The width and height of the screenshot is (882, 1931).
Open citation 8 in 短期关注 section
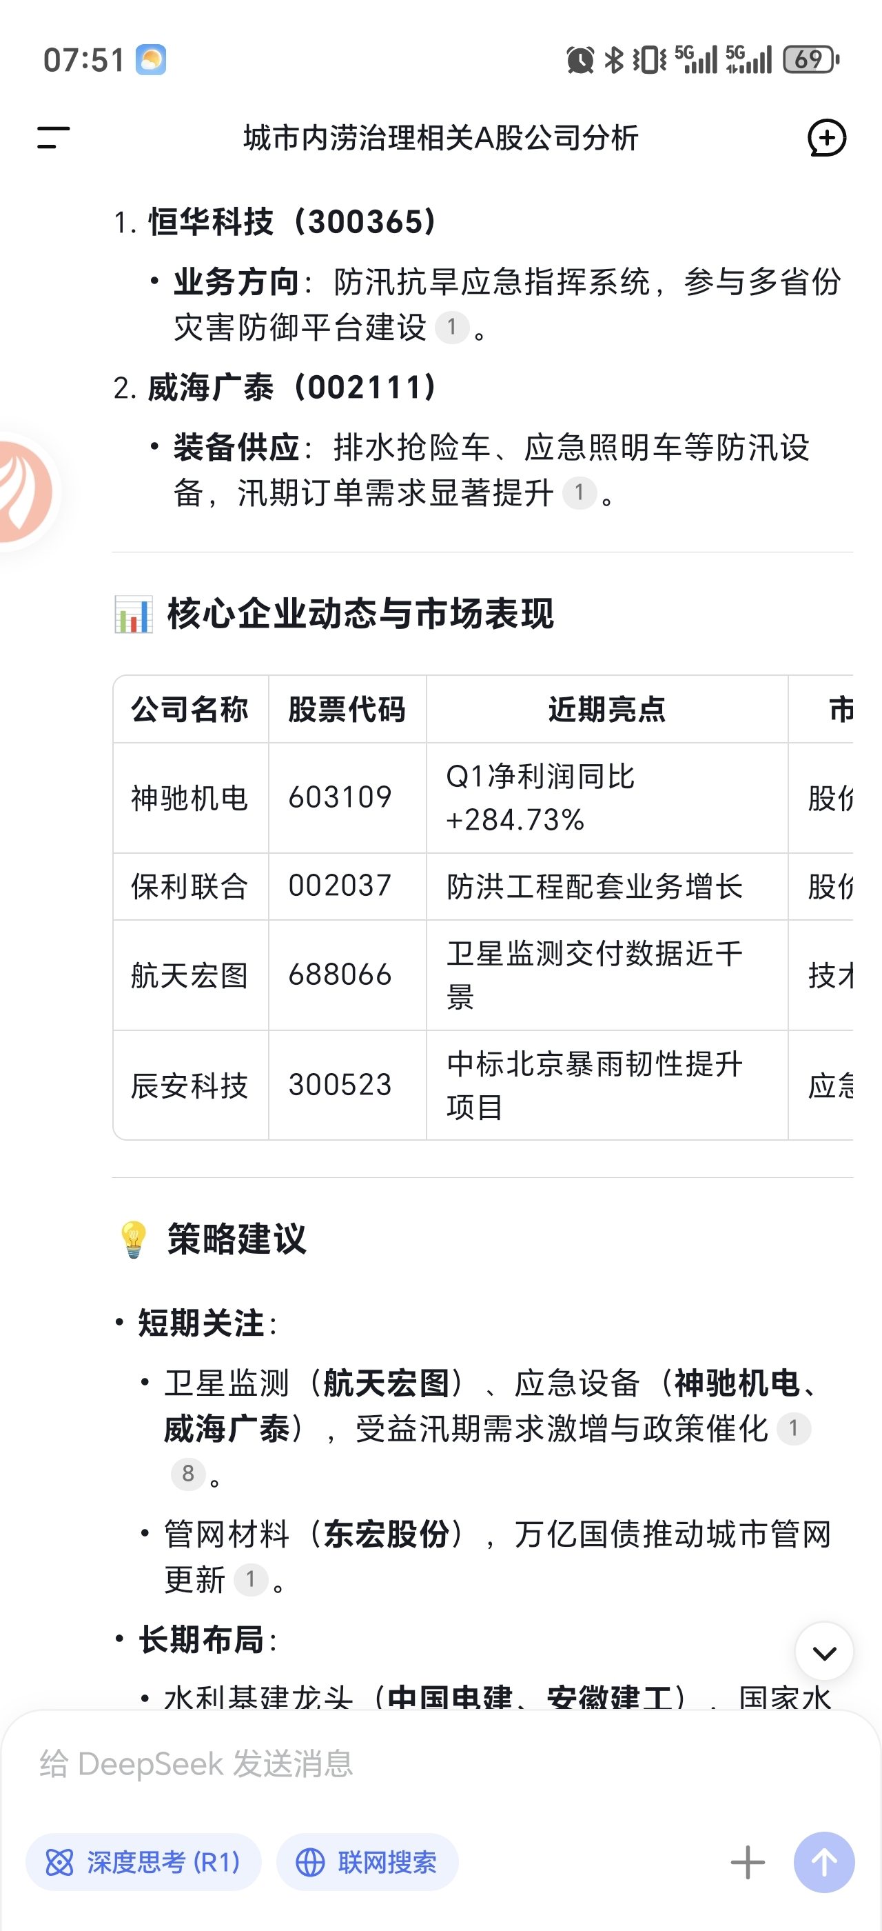[x=188, y=1474]
